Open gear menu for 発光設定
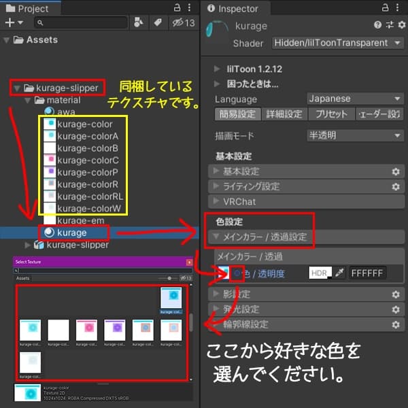This screenshot has width=408, height=408. pos(396,309)
